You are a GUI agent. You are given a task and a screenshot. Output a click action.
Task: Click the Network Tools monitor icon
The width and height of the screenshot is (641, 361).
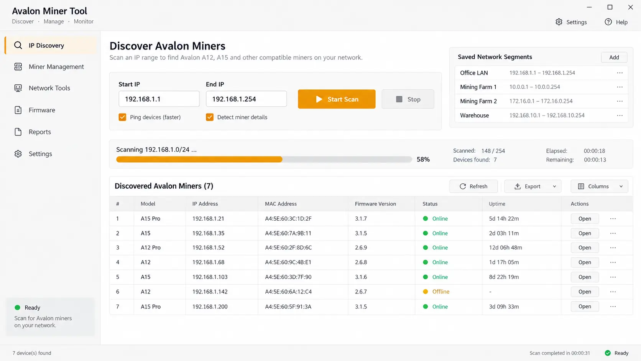tap(18, 88)
